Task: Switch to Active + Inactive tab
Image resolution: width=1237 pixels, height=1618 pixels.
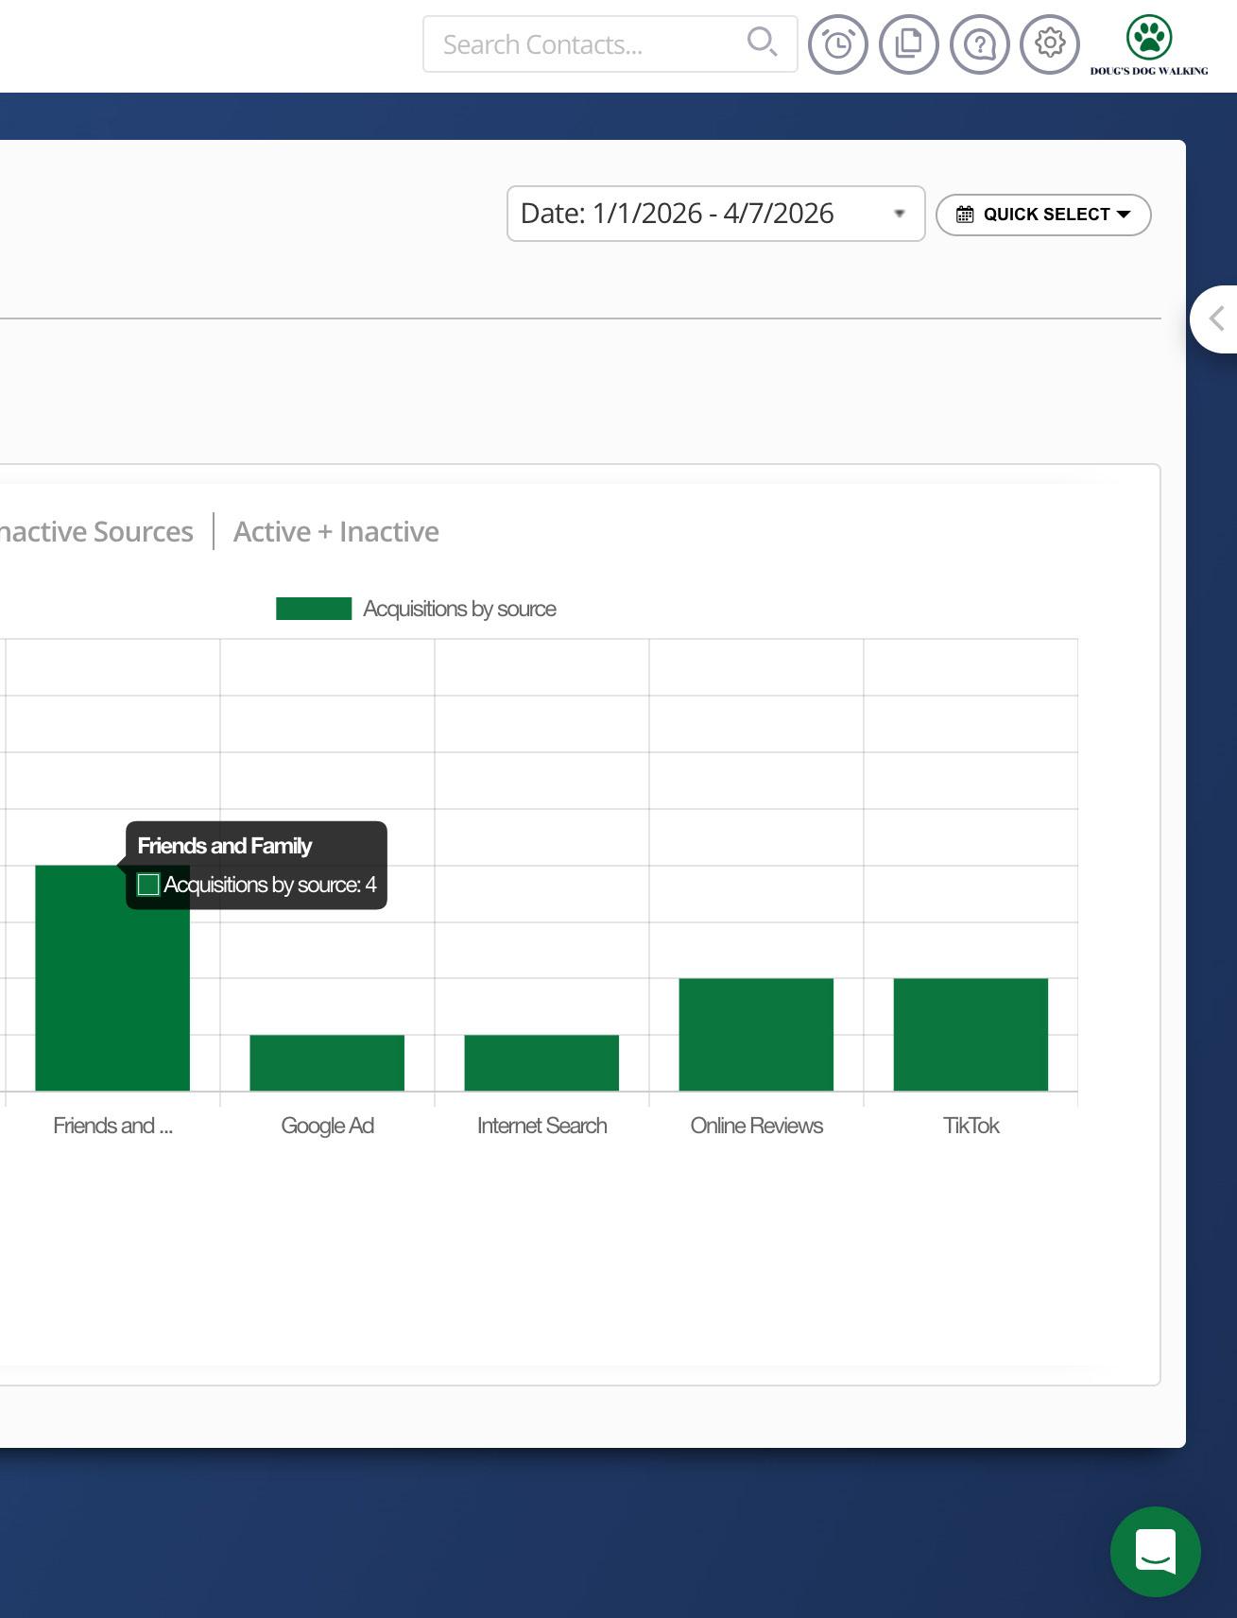Action: tap(336, 532)
